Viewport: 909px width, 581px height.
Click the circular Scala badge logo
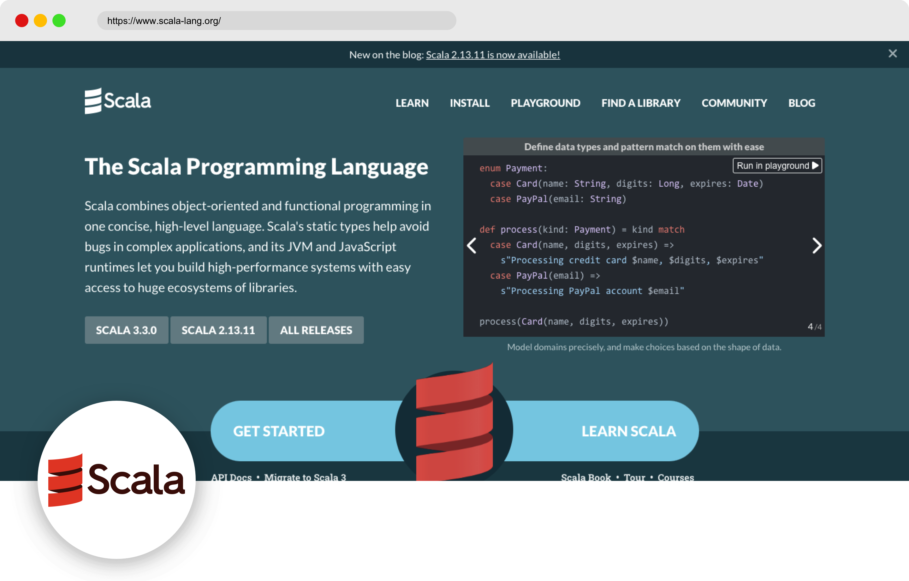click(x=117, y=480)
